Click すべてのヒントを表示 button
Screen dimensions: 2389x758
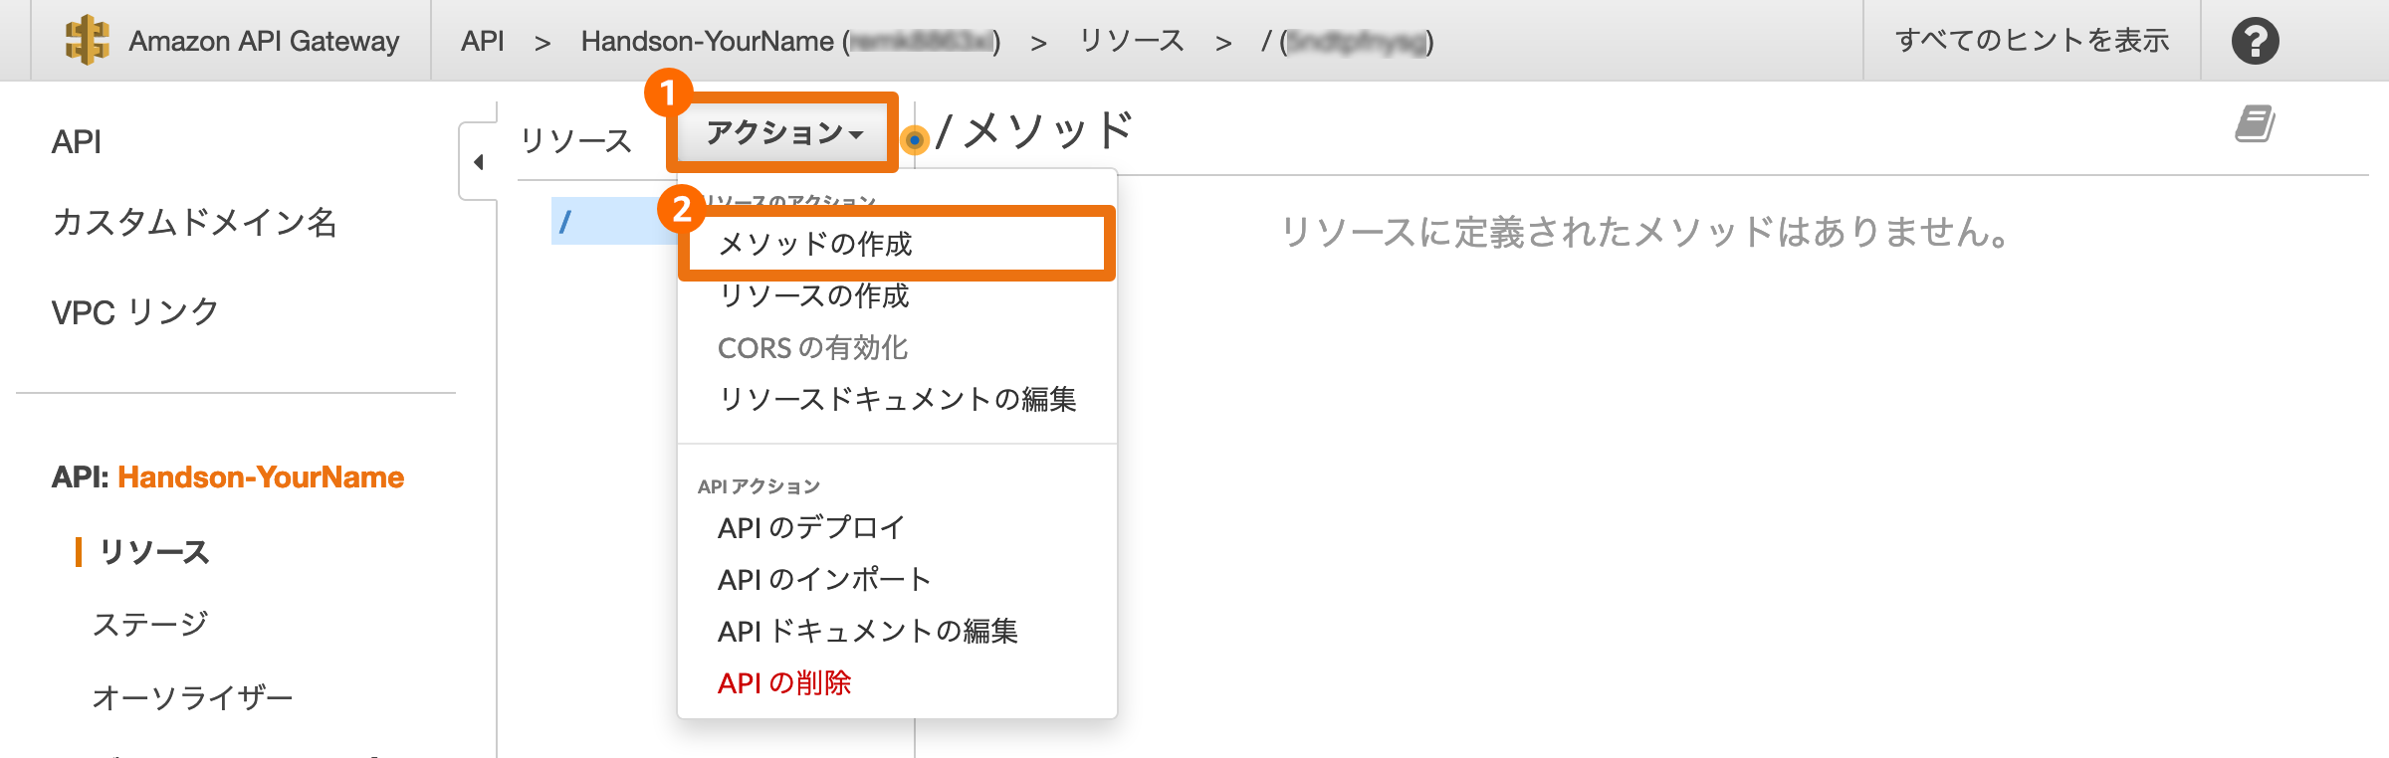click(2032, 41)
